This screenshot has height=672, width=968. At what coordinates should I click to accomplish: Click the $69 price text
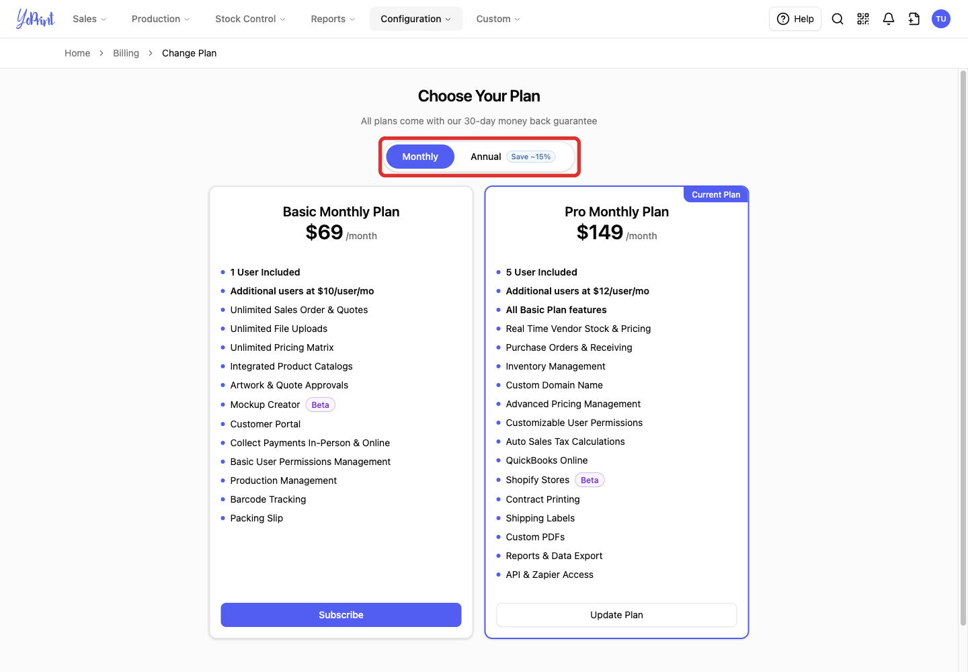(x=324, y=232)
